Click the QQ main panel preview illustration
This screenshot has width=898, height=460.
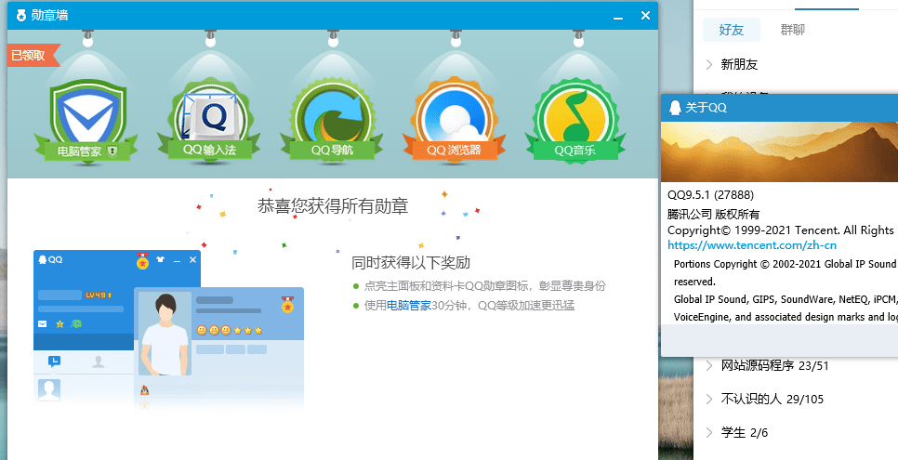pos(84,326)
